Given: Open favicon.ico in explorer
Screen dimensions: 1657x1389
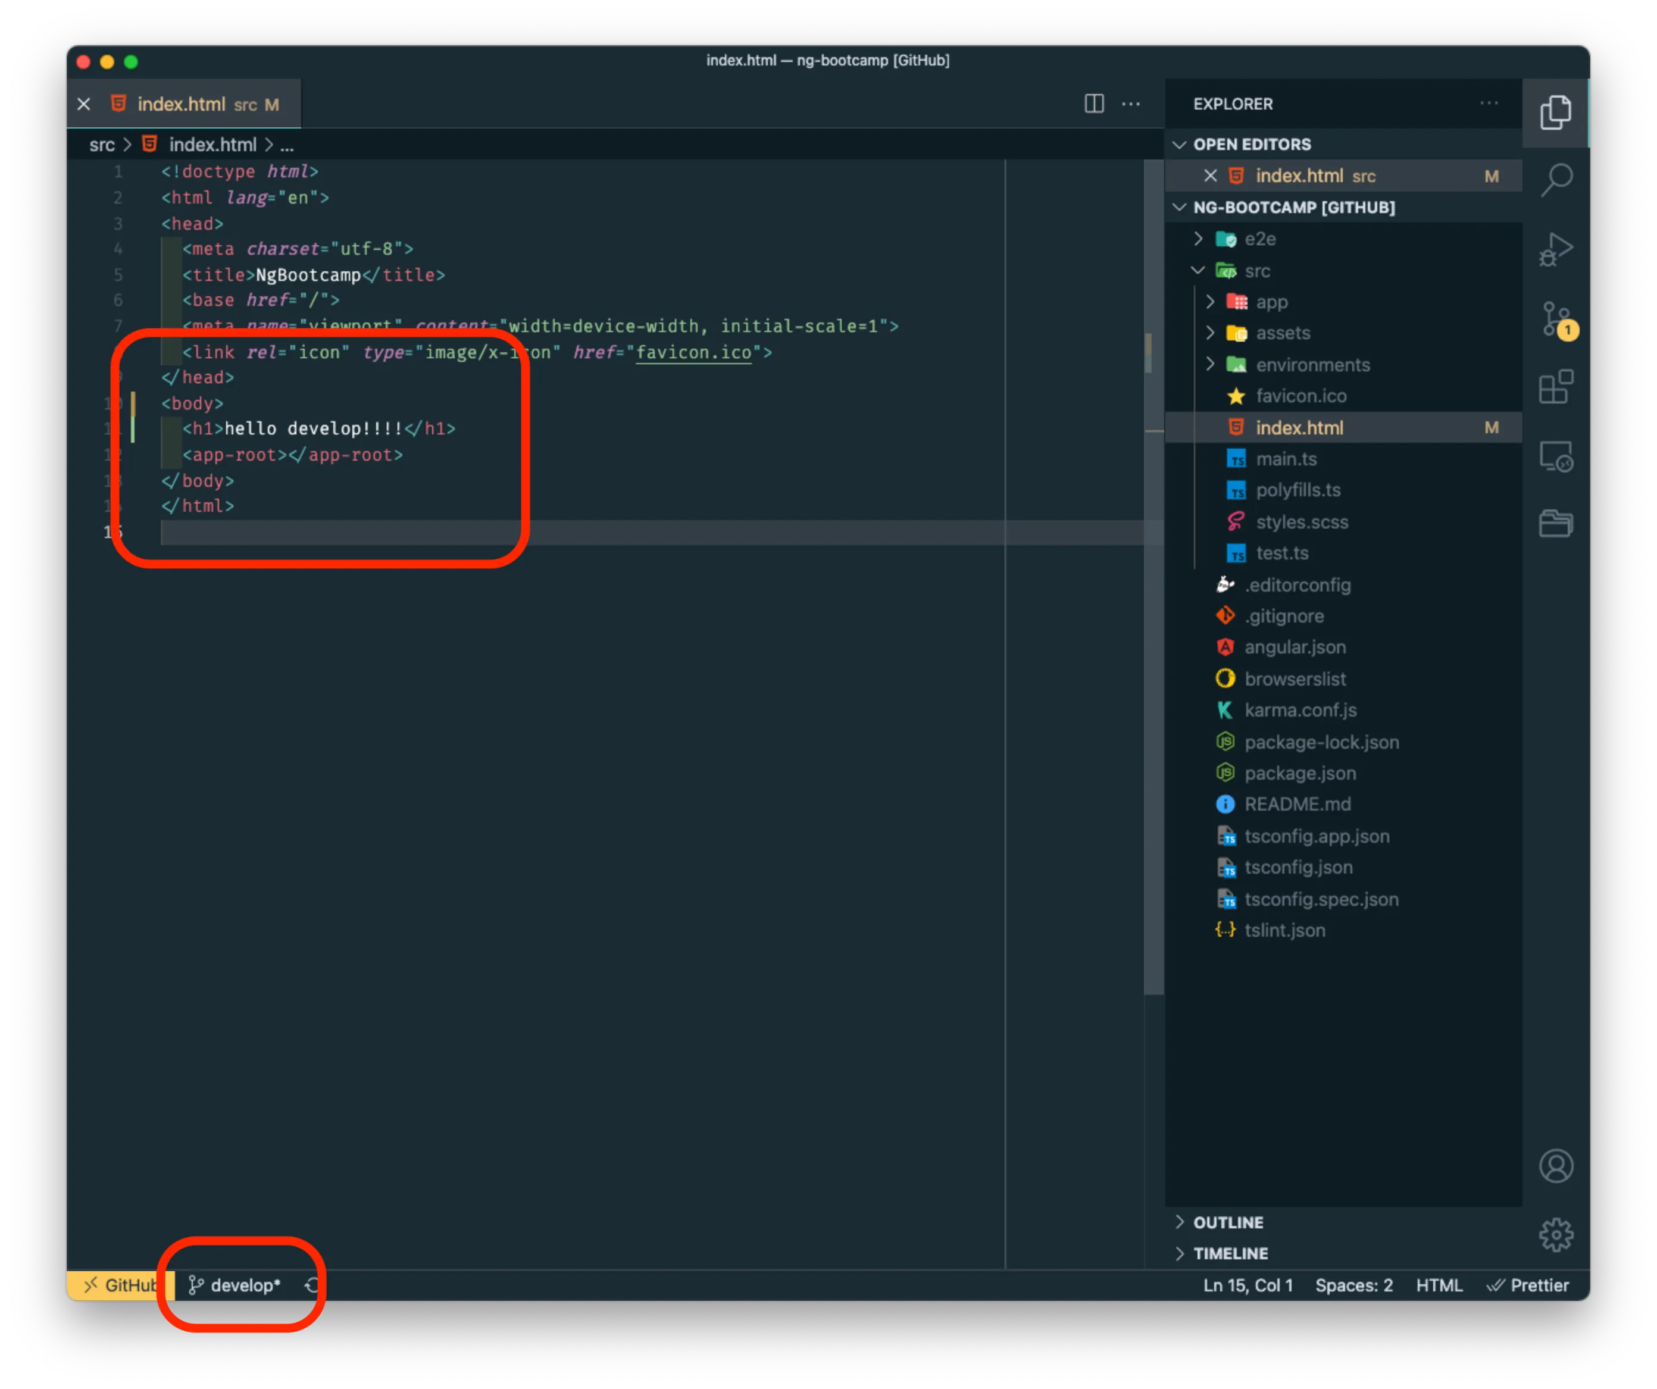Looking at the screenshot, I should [x=1343, y=396].
